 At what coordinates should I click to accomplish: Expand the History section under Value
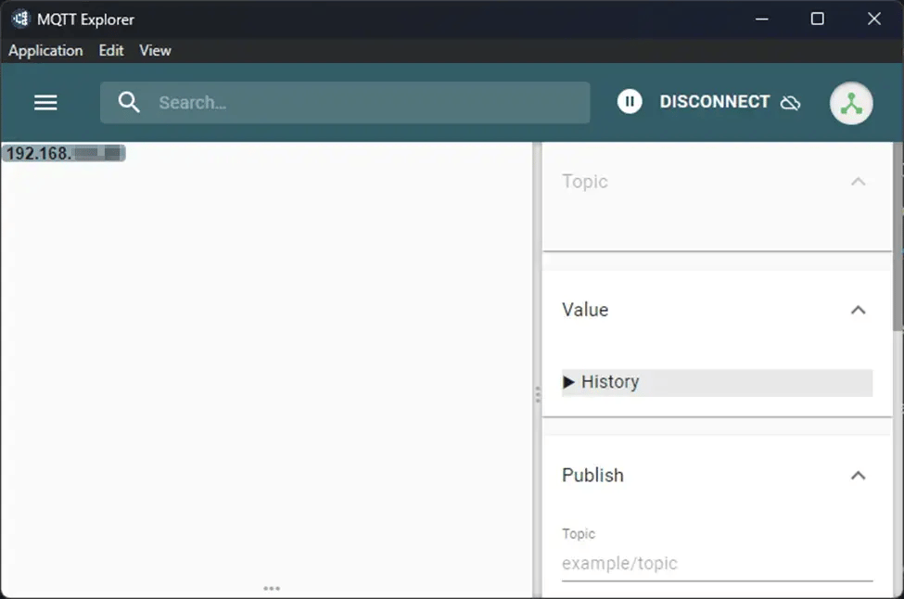pyautogui.click(x=609, y=381)
